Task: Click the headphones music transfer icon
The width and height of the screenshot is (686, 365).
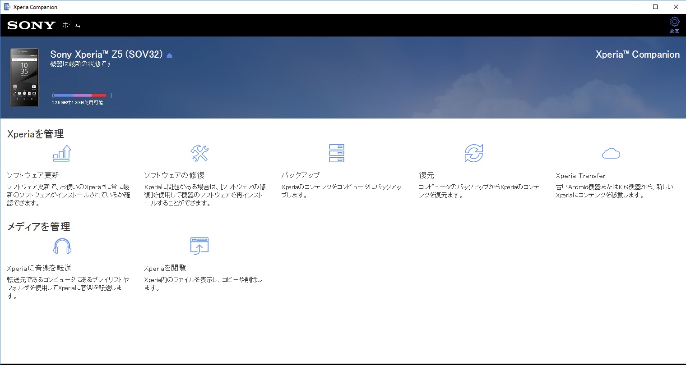Action: coord(62,246)
